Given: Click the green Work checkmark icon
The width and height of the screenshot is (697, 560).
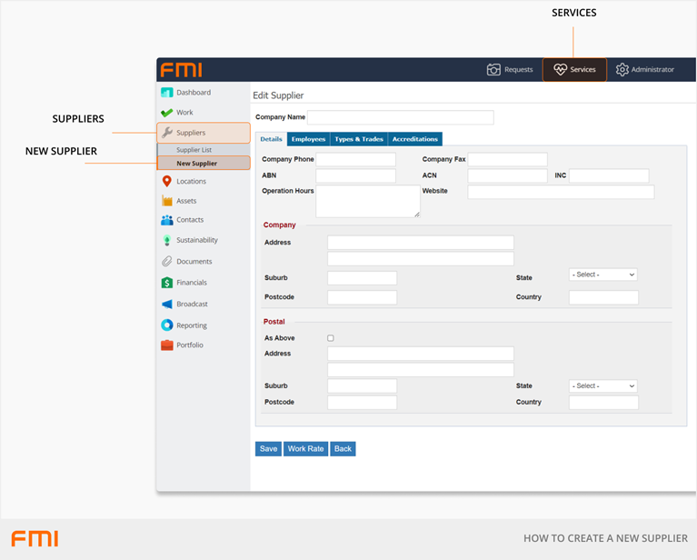Looking at the screenshot, I should click(167, 113).
